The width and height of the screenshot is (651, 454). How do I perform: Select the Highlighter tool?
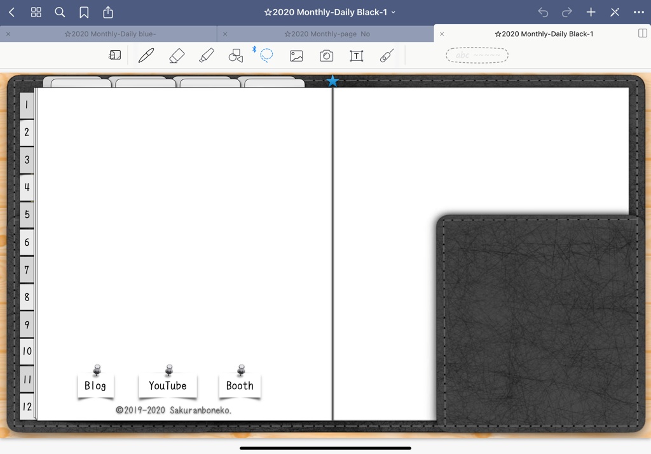point(207,55)
